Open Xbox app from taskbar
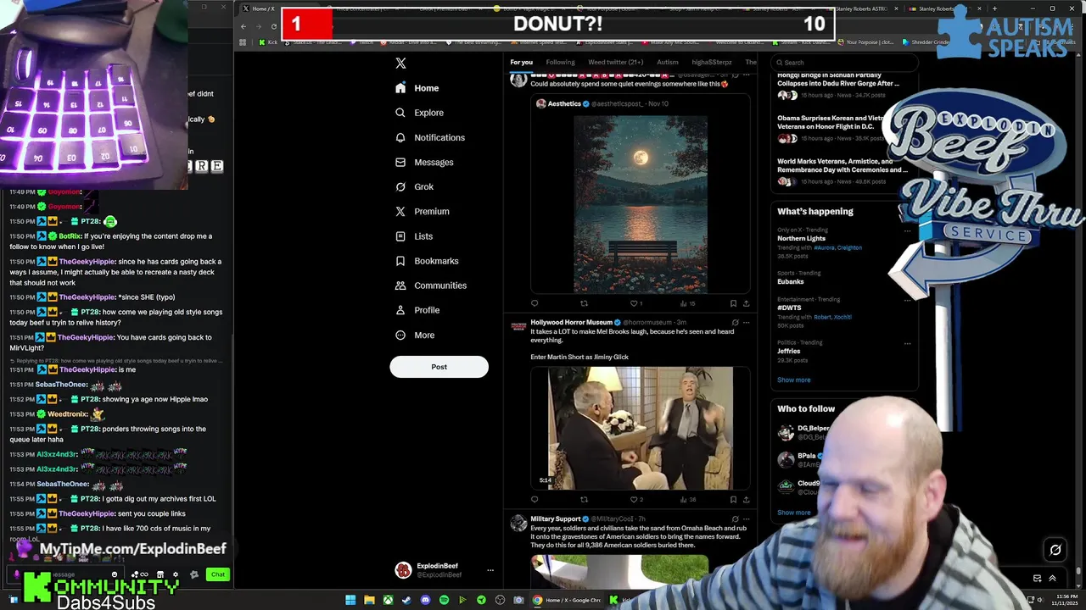The image size is (1086, 610). (x=388, y=600)
